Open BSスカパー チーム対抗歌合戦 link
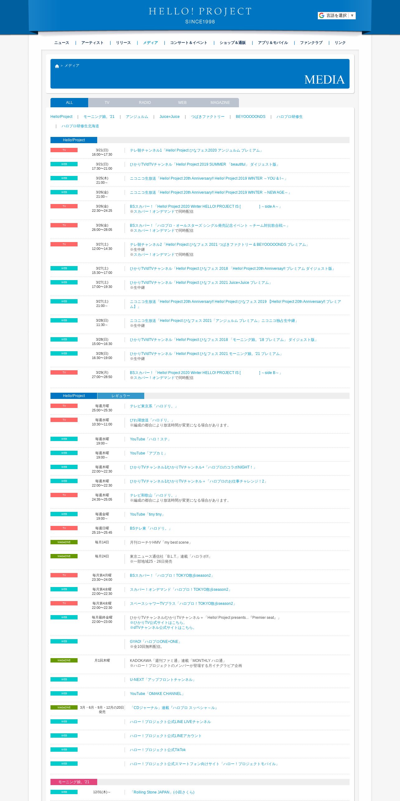400x801 pixels. point(210,226)
